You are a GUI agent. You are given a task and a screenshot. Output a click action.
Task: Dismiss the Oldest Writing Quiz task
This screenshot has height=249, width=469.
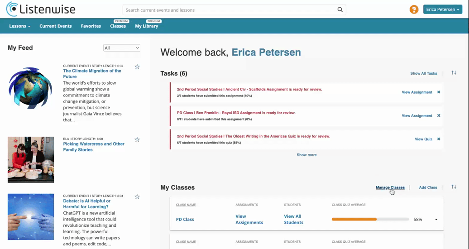click(x=439, y=139)
